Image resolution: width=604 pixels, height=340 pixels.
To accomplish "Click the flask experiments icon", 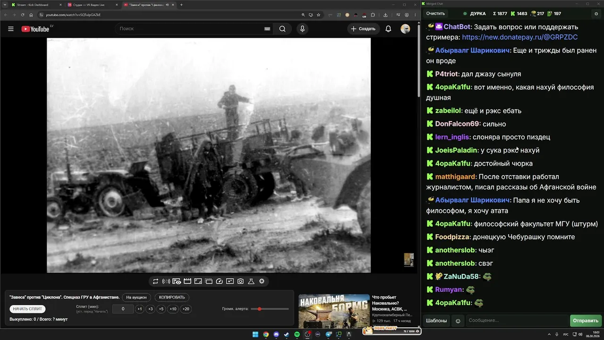I will coord(251,281).
